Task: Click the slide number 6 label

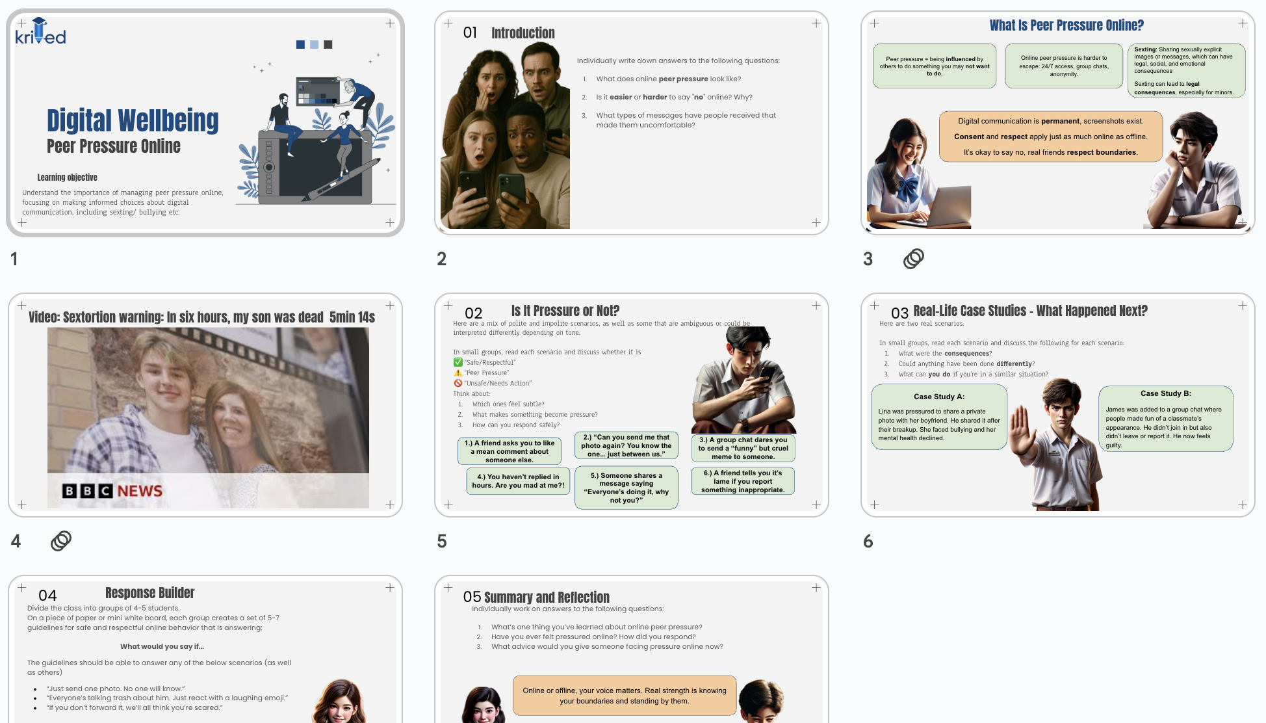Action: [x=870, y=541]
